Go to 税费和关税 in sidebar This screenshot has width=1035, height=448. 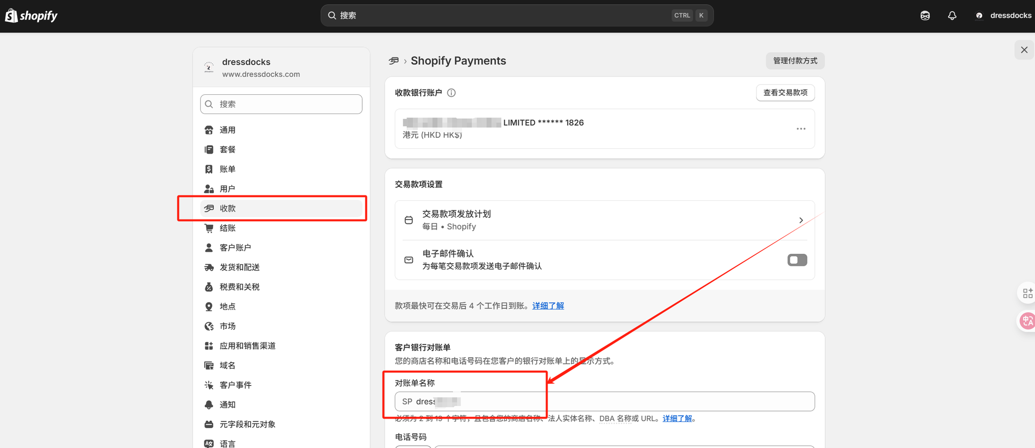[240, 287]
